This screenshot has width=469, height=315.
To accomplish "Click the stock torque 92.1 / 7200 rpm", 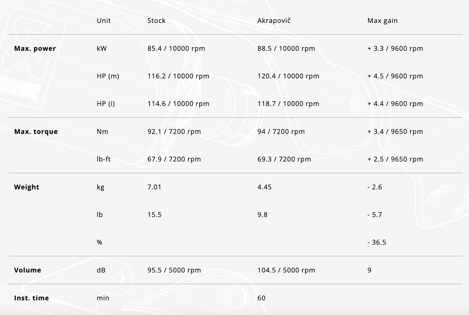I will click(x=174, y=132).
